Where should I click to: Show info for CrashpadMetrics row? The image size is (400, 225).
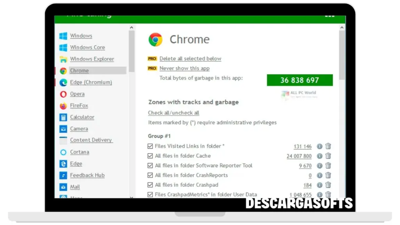(x=320, y=195)
